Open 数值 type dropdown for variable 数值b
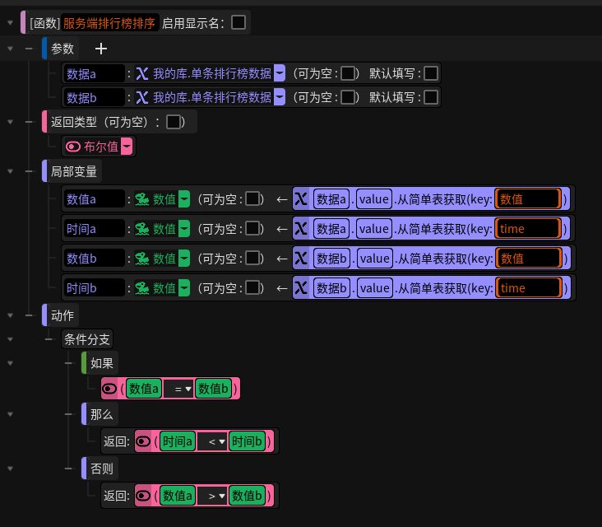602x527 pixels. (184, 259)
